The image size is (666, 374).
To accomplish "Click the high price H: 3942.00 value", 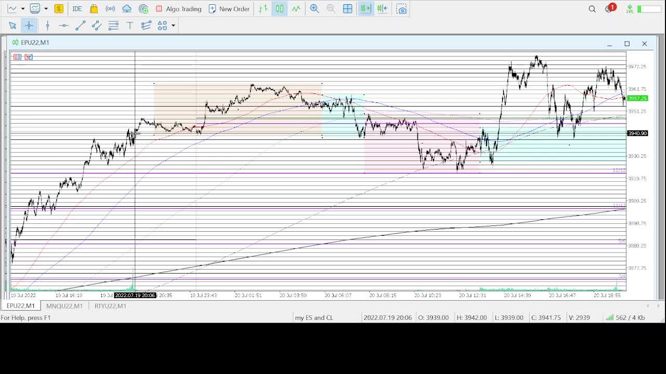I will click(471, 317).
